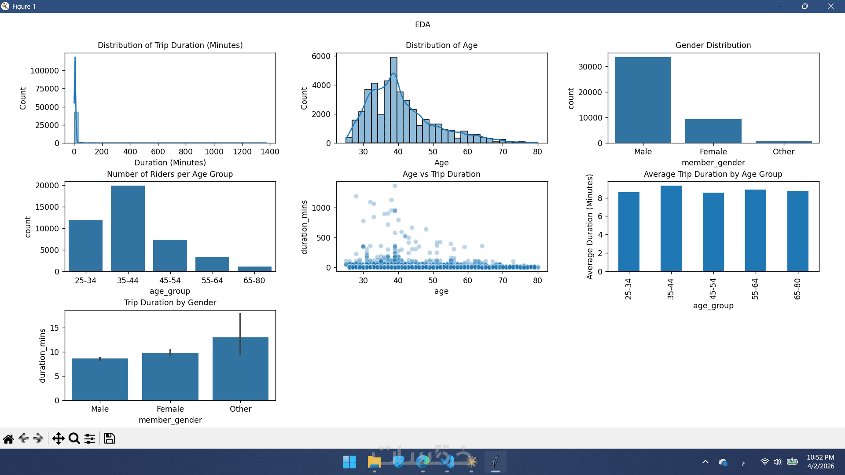Image resolution: width=845 pixels, height=475 pixels.
Task: Click the Back to previous view arrow
Action: 24,438
